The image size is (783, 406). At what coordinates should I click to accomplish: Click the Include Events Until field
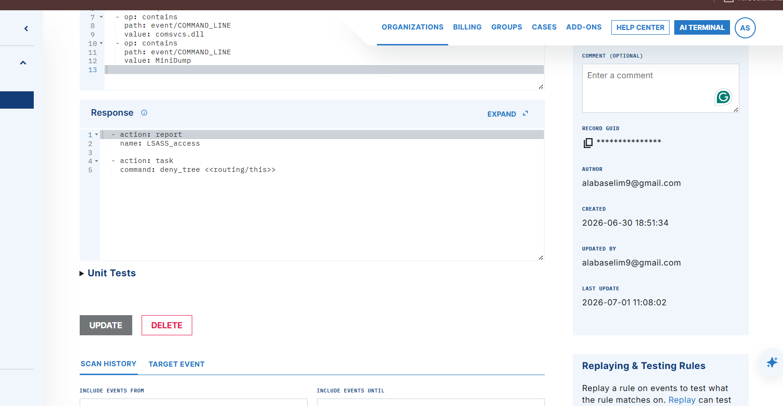tap(430, 402)
